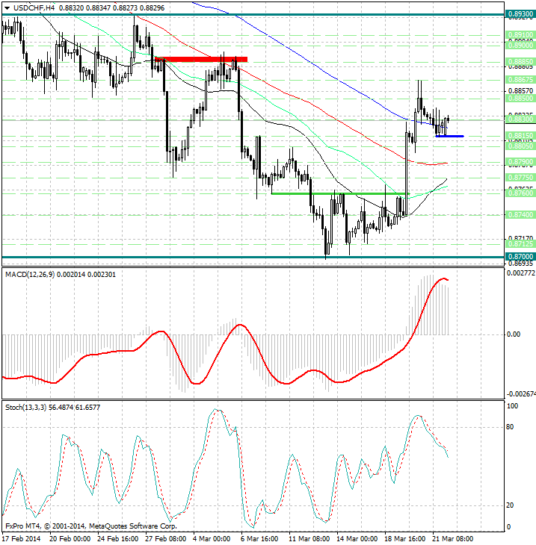Click the 6 Mar 16:00 date label
536x545 pixels.
coord(259,539)
